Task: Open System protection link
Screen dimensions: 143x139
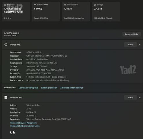Action: (x=49, y=88)
